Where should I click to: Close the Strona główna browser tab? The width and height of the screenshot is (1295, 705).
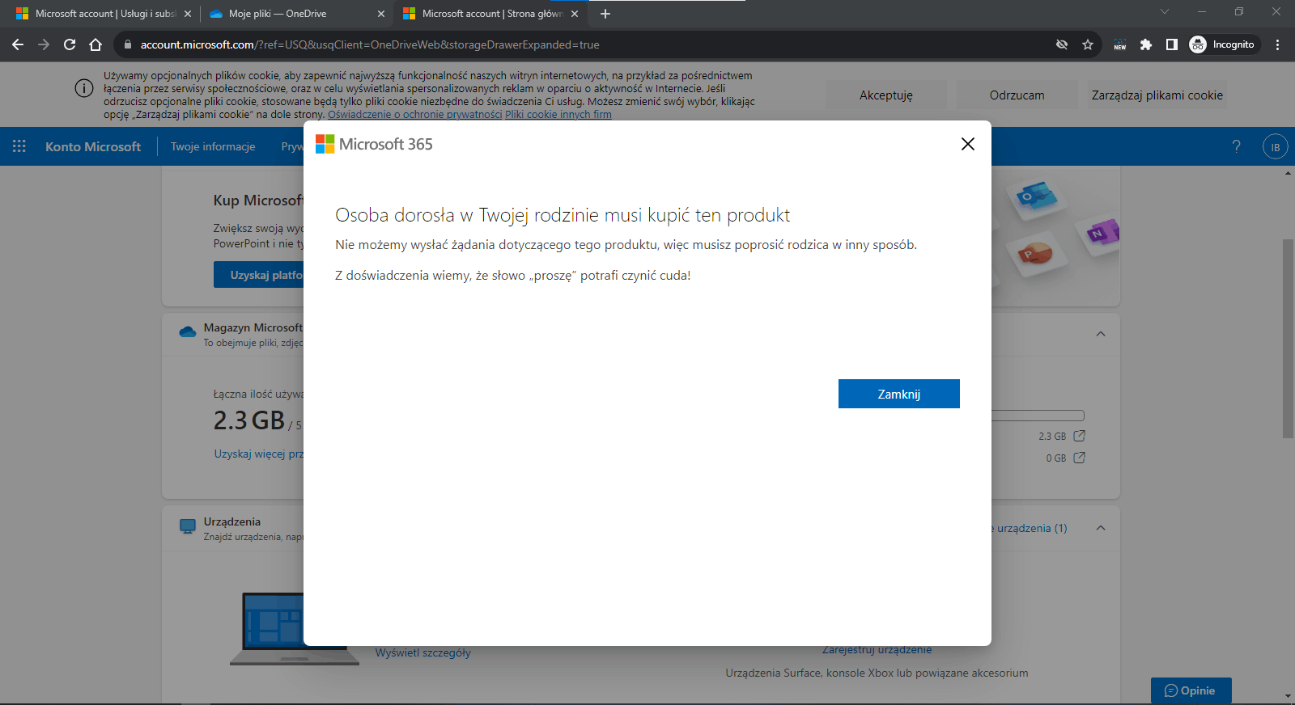(575, 14)
